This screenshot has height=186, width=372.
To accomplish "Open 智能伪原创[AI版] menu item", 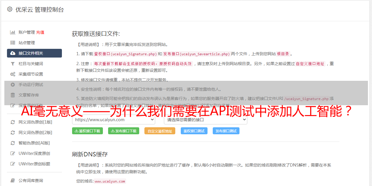I will (34, 143).
